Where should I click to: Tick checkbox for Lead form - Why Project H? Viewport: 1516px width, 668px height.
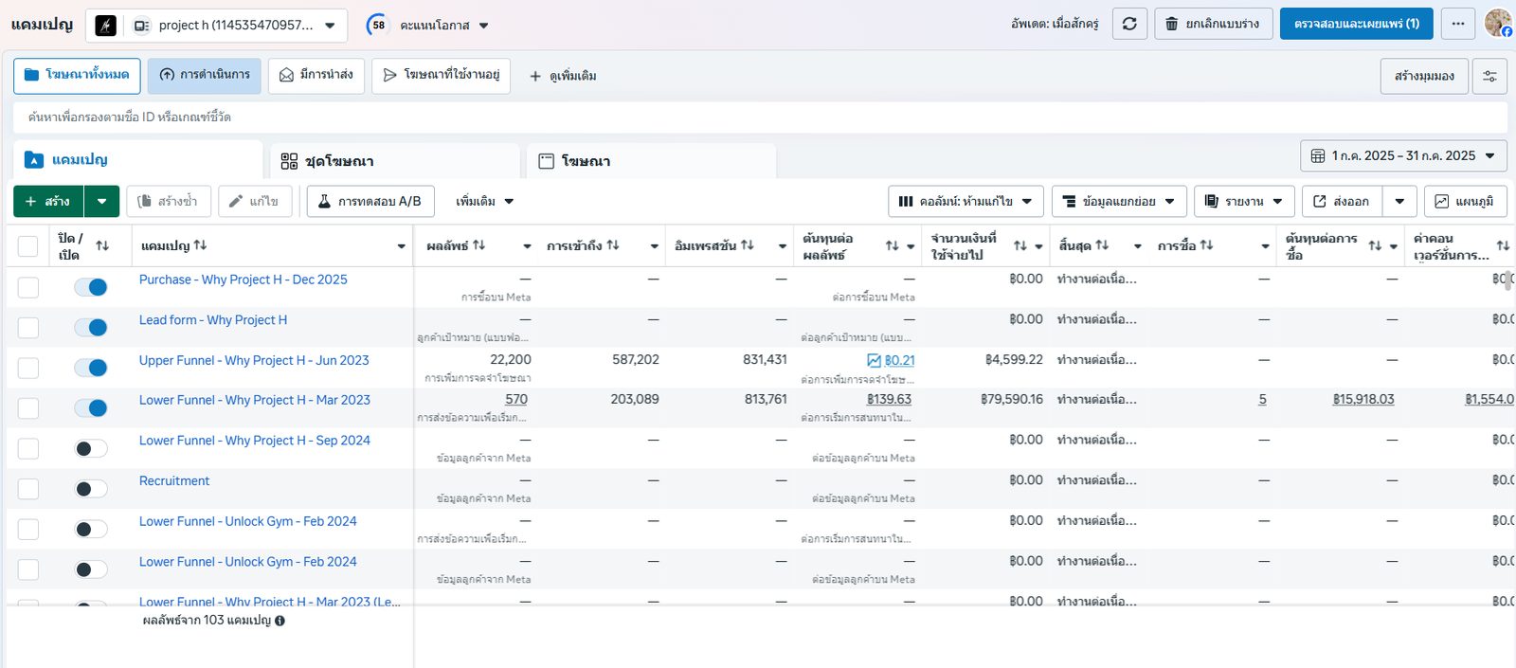[28, 328]
